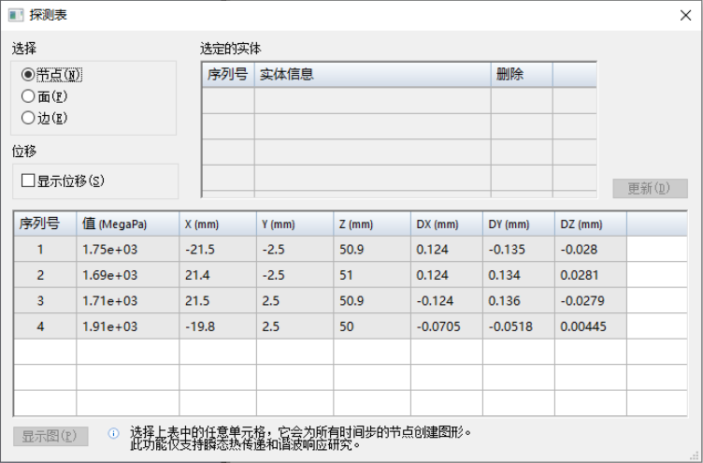Click the DZ cell 0.00445
Image resolution: width=703 pixels, height=463 pixels.
(591, 326)
